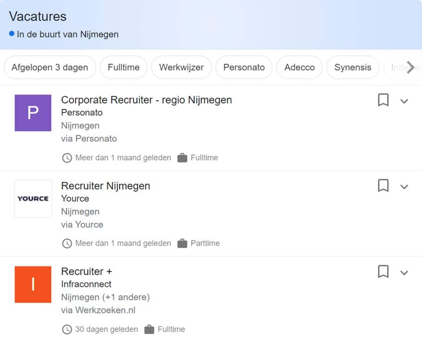Filter by Afgelopen 3 dagen

coord(50,67)
